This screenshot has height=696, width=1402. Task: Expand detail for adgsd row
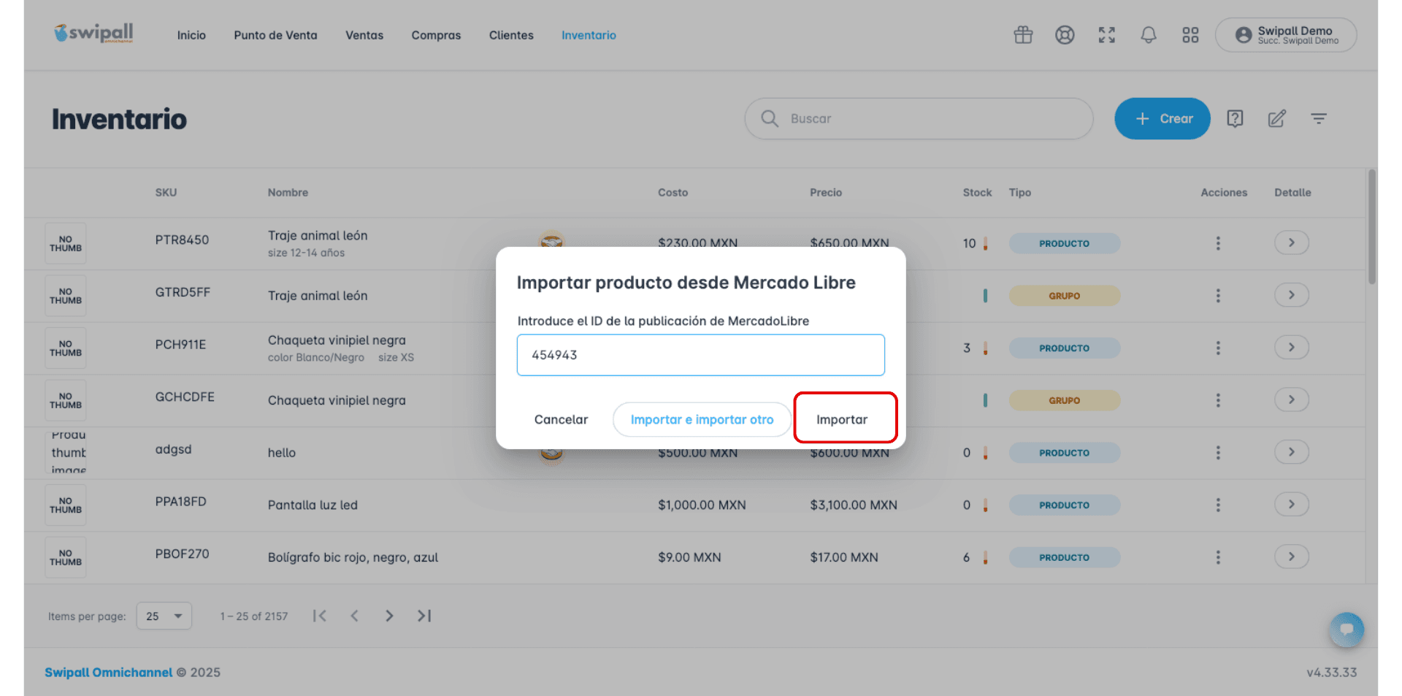(x=1291, y=452)
